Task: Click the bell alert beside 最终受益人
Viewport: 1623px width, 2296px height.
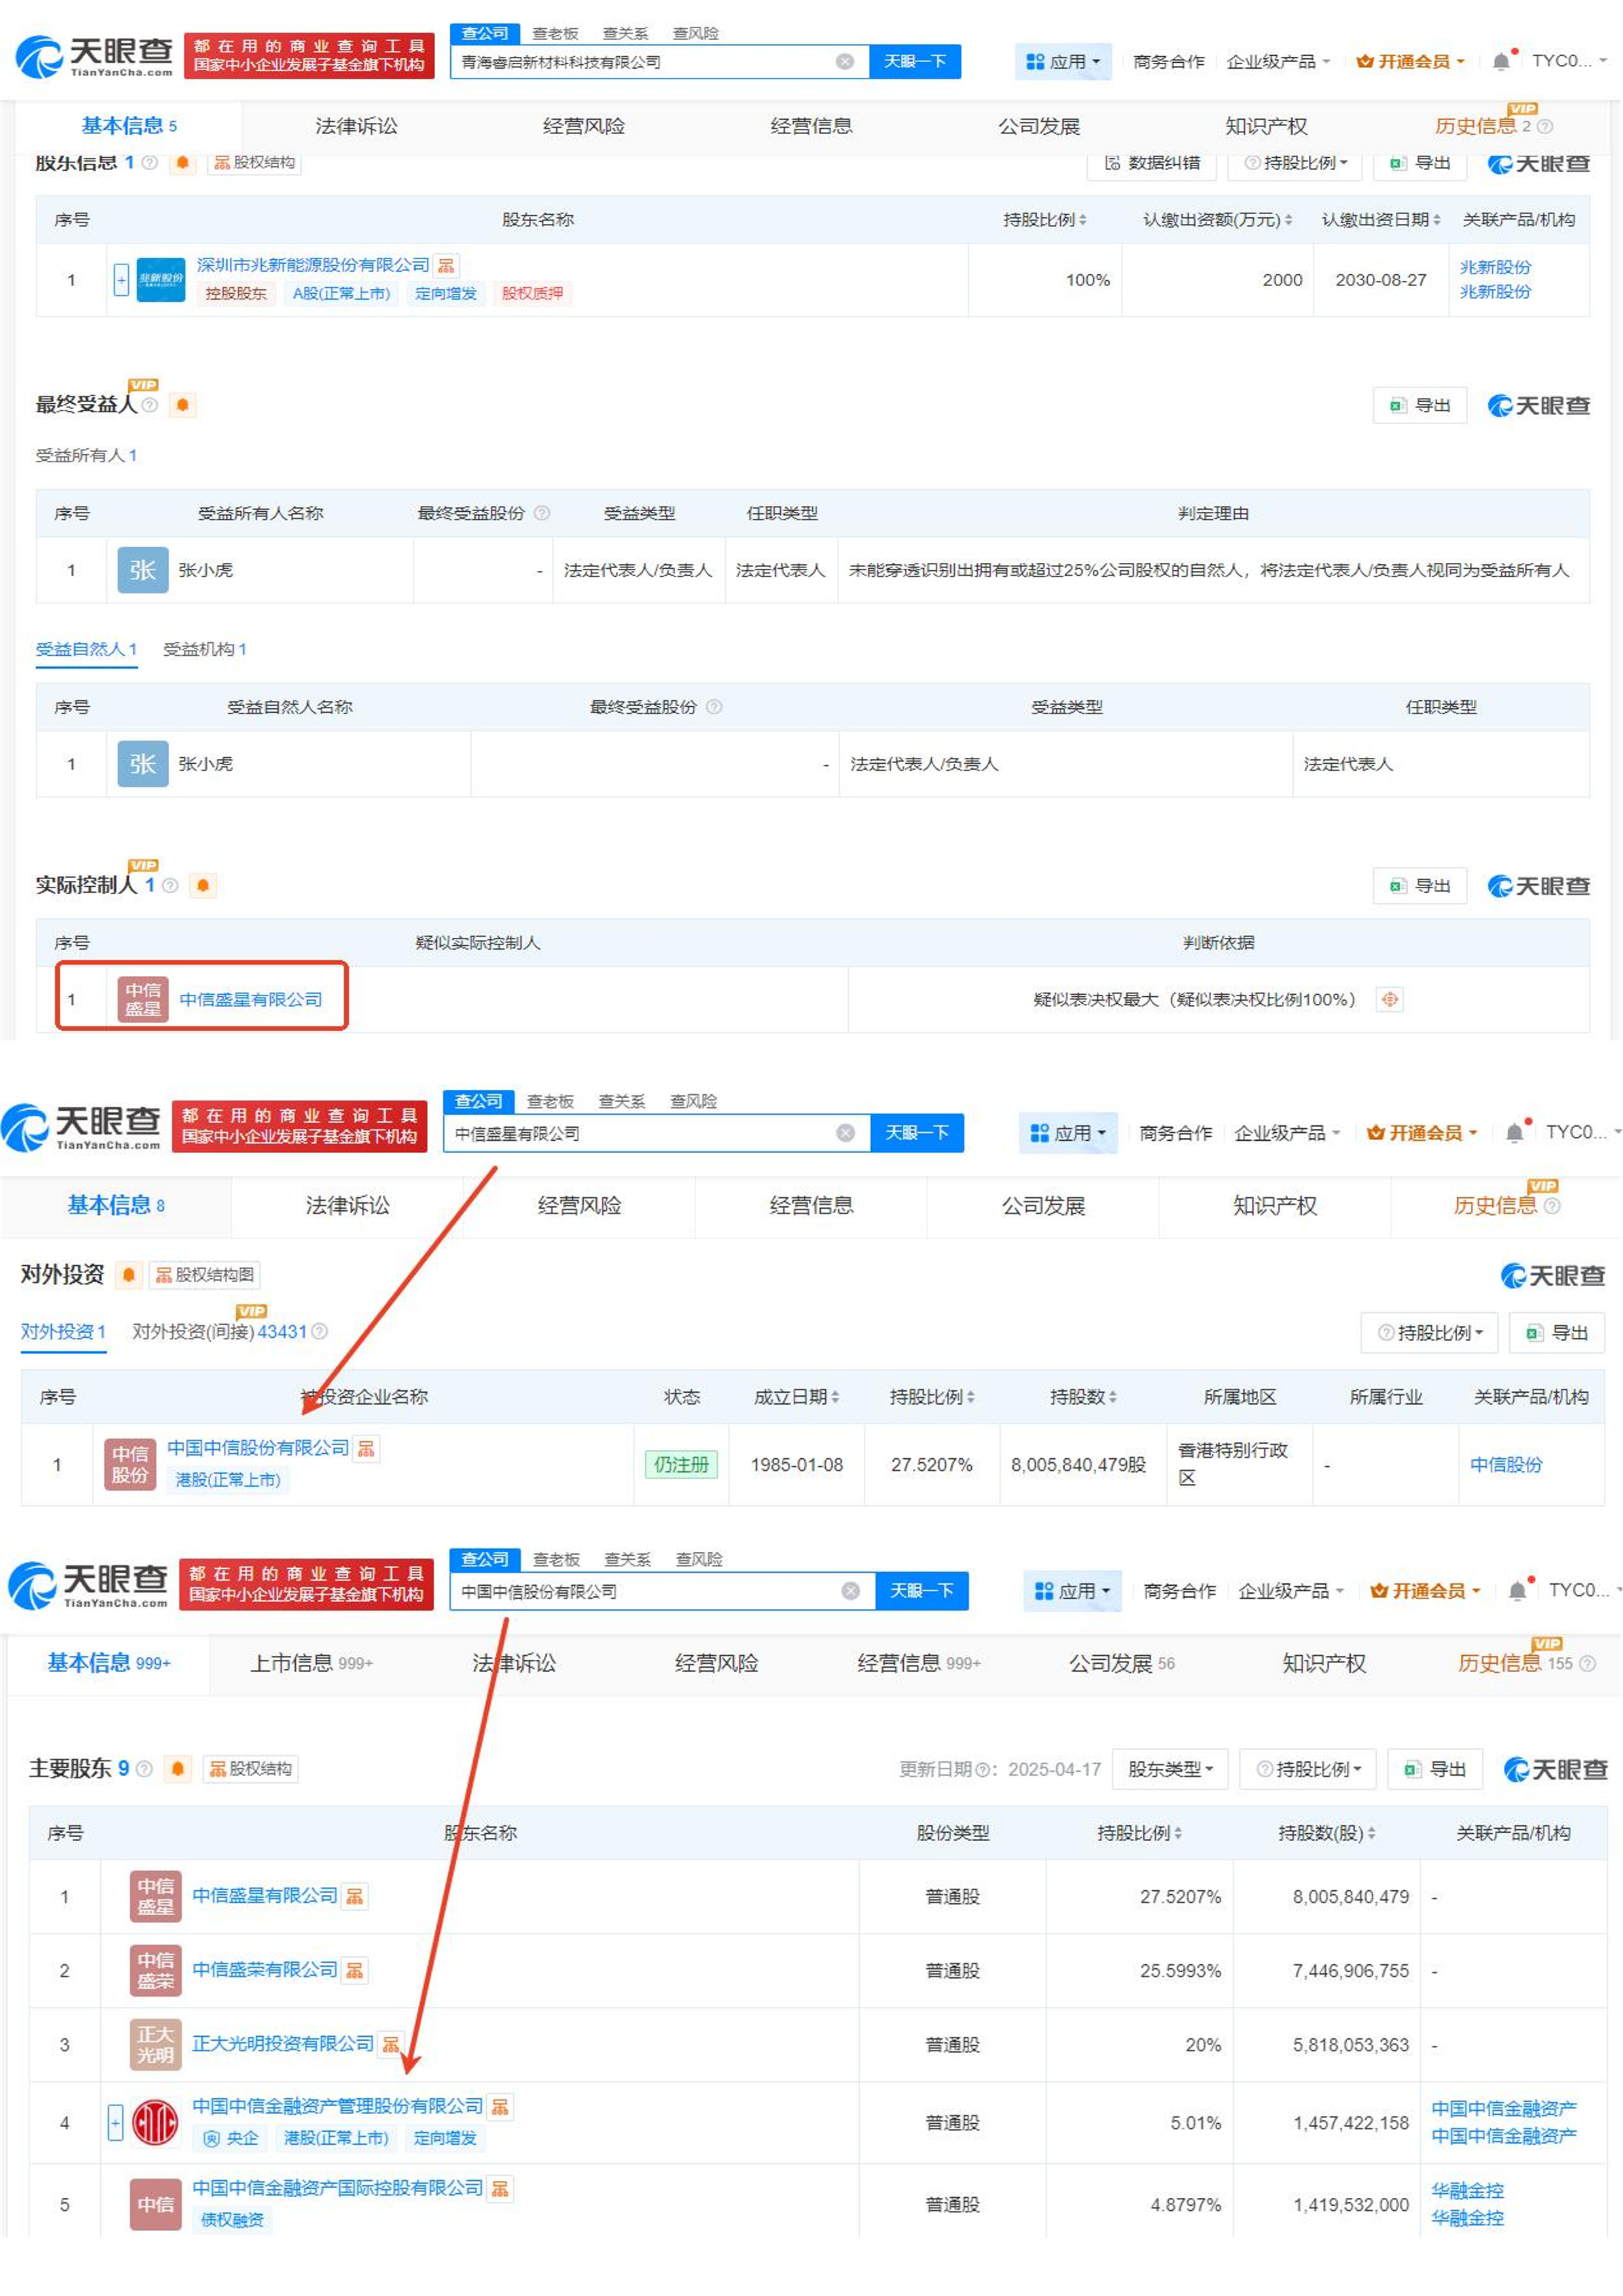Action: pos(182,405)
